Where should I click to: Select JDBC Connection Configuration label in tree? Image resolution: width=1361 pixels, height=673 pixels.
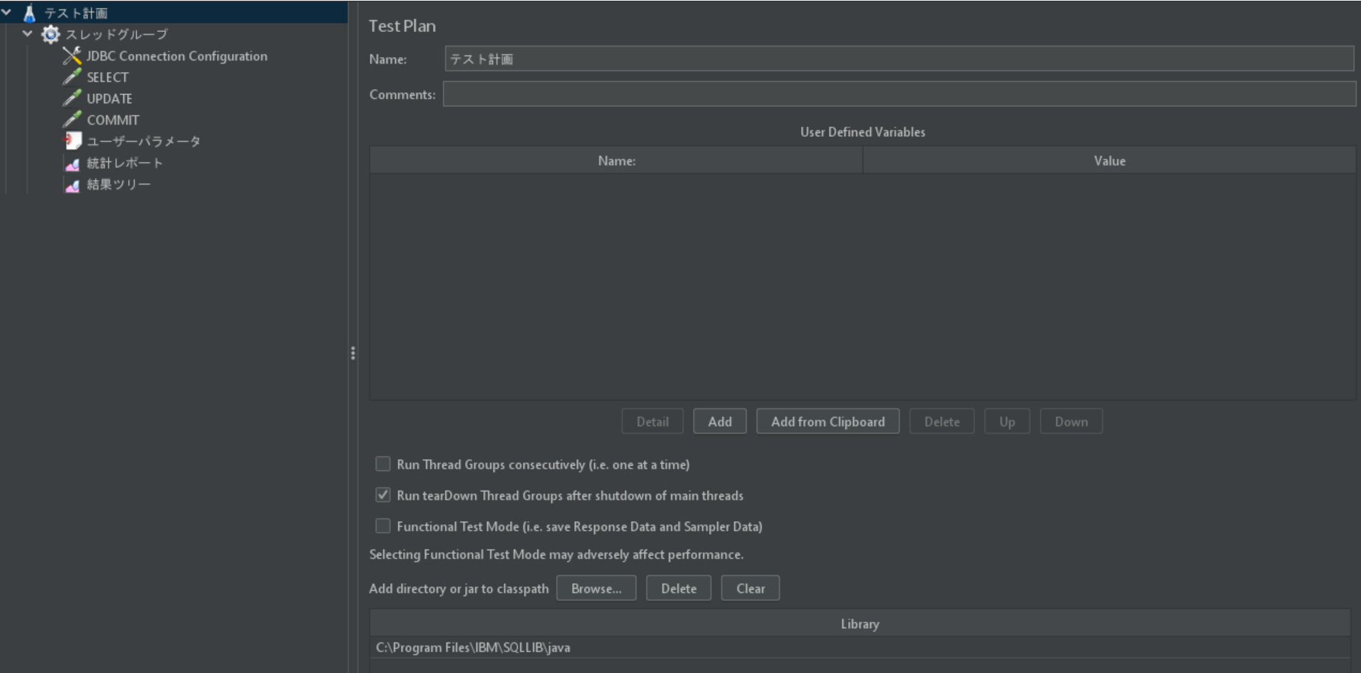[177, 56]
